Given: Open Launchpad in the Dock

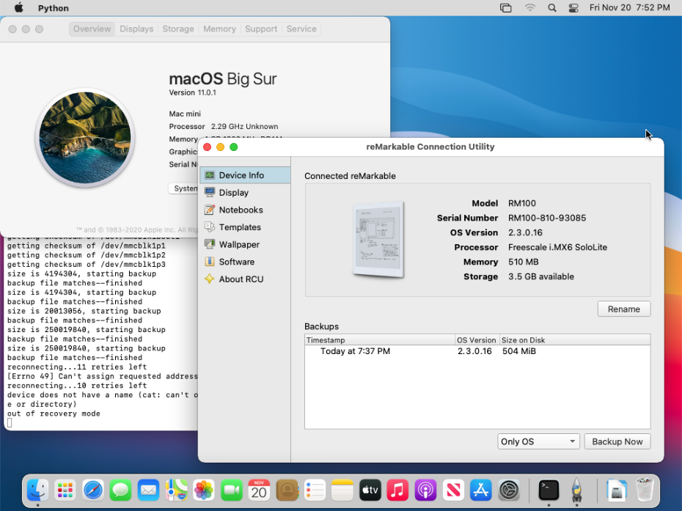Looking at the screenshot, I should click(65, 490).
